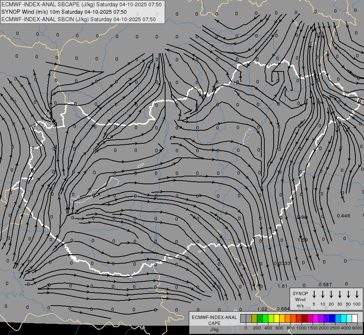364x335 pixels.
Task: Click the wind arrow labeled 50 m/s
Action: coord(348,294)
